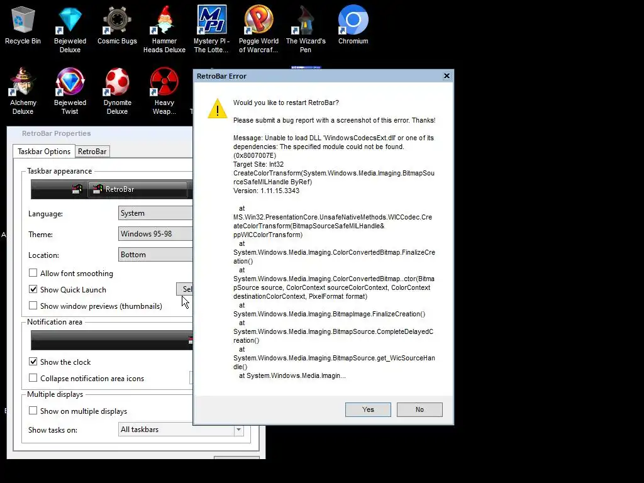Viewport: 644px width, 483px height.
Task: Click the 'Version: 1.11.15.3343' text
Action: click(x=266, y=191)
